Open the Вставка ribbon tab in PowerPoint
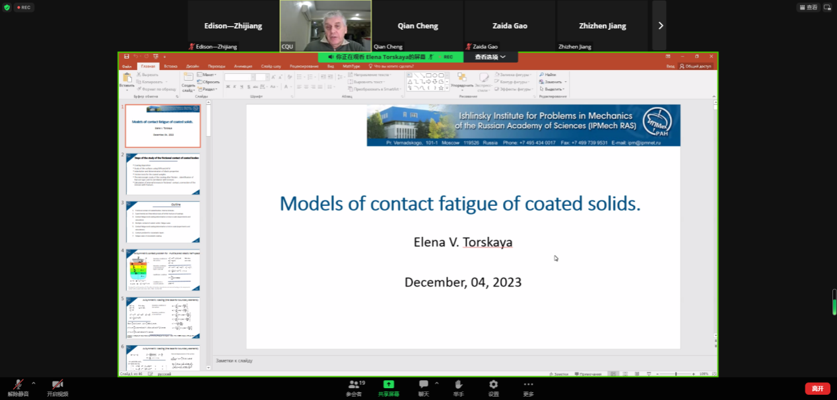The width and height of the screenshot is (837, 400). click(170, 66)
